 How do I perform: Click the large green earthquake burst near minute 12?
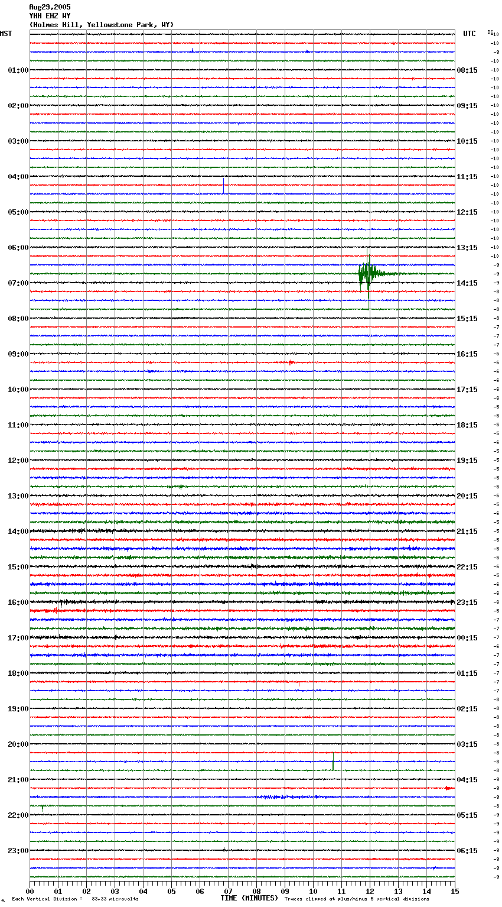point(369,274)
